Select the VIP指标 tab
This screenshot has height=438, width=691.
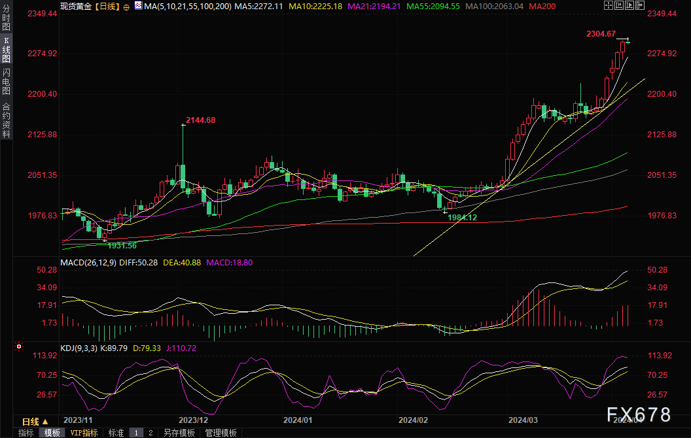(84, 433)
